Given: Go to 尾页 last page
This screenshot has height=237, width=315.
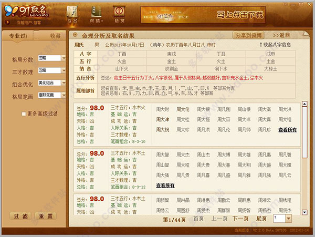Looking at the screenshot, I should (261, 219).
